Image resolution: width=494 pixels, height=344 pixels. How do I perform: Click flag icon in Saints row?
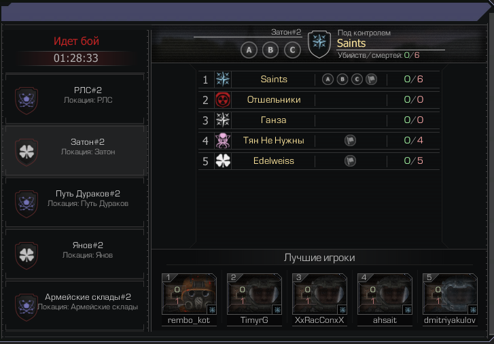pyautogui.click(x=372, y=79)
